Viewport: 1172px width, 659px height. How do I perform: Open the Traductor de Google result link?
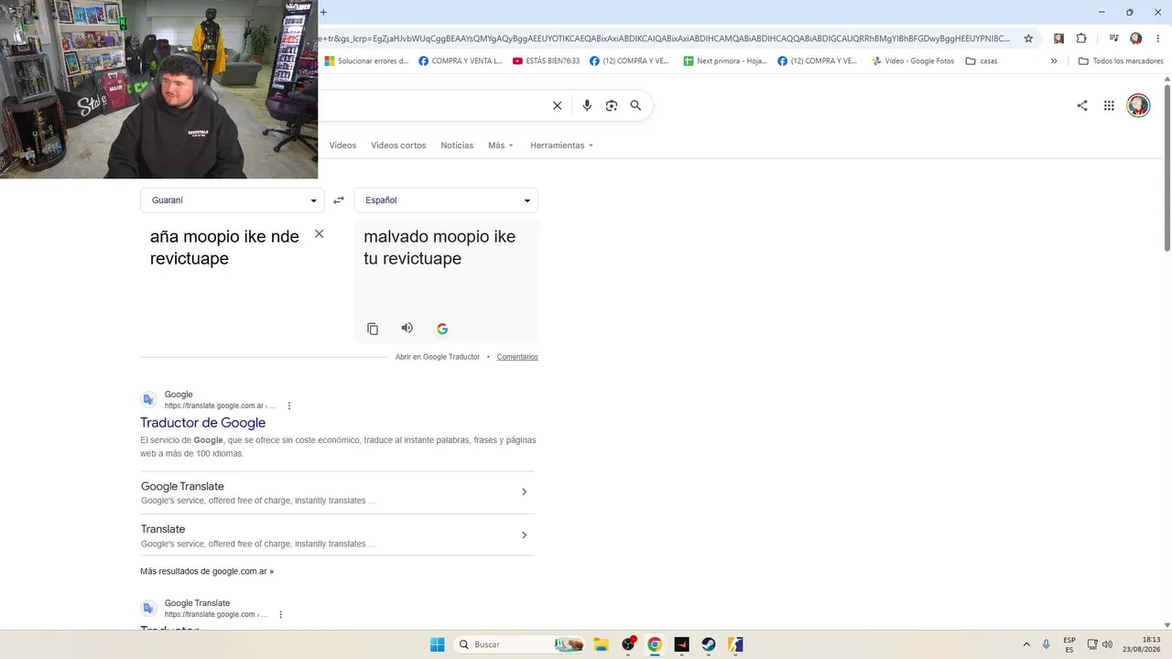202,423
